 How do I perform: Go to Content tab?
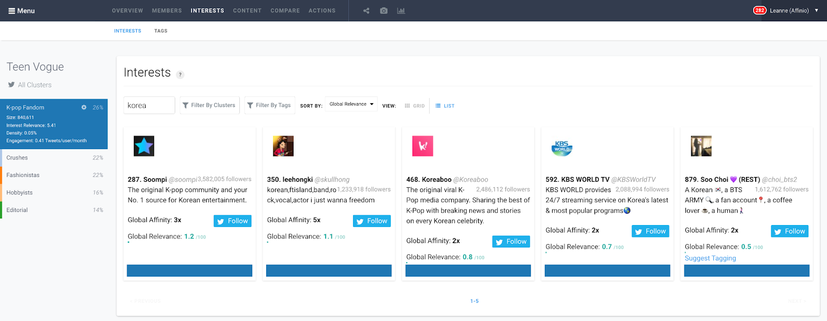tap(247, 10)
